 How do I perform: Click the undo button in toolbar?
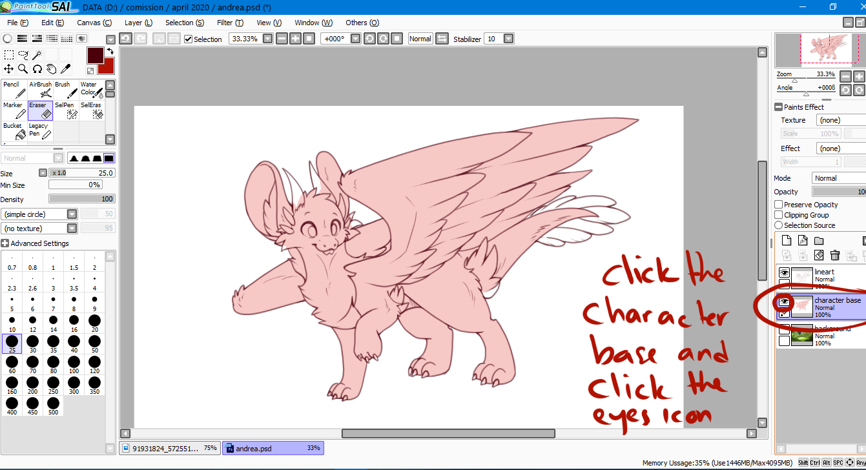(125, 39)
